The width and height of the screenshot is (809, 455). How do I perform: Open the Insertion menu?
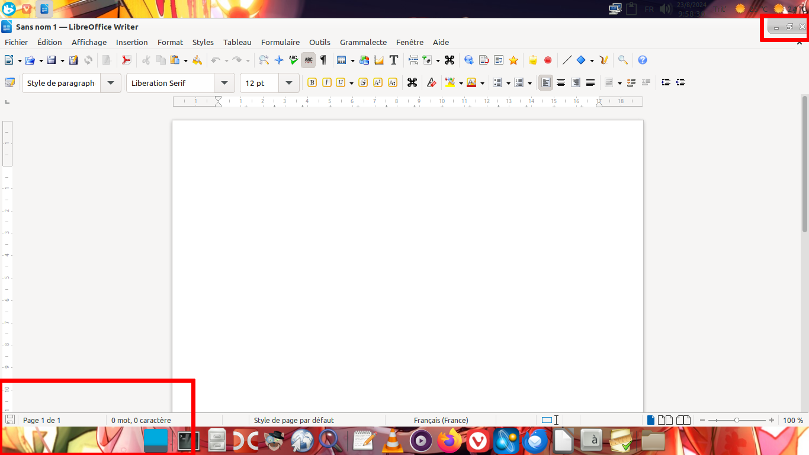coord(131,42)
